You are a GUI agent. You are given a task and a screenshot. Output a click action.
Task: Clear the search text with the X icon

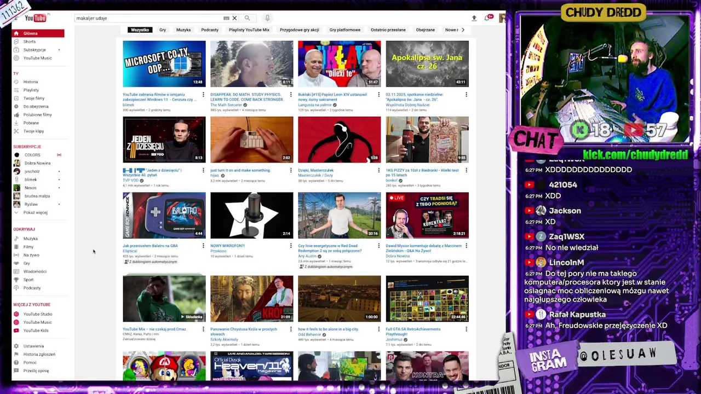click(234, 18)
